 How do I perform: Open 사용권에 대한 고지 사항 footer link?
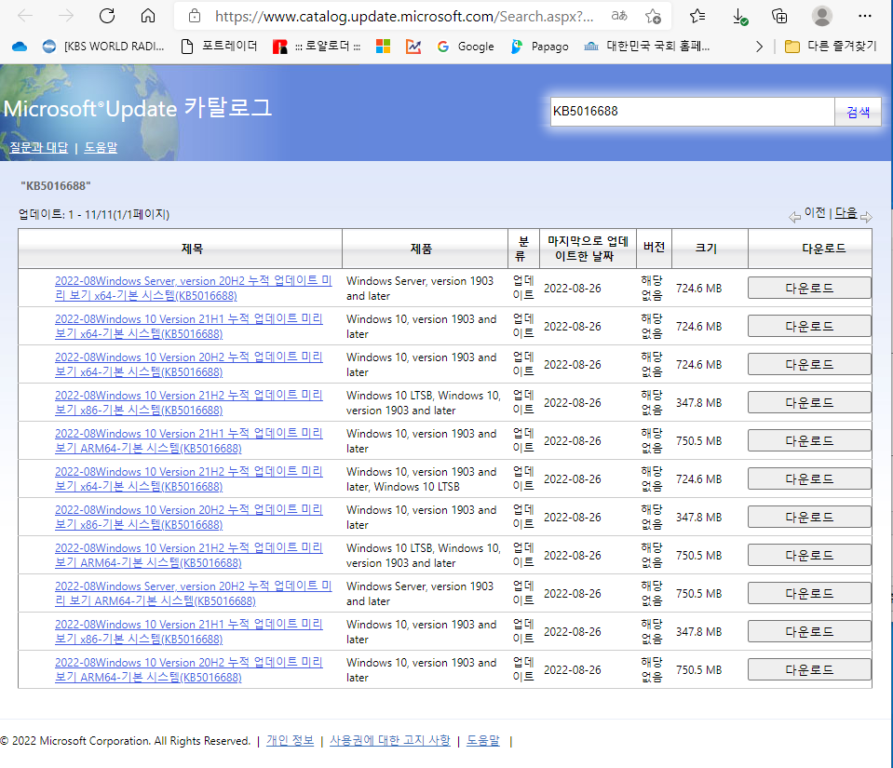[390, 741]
